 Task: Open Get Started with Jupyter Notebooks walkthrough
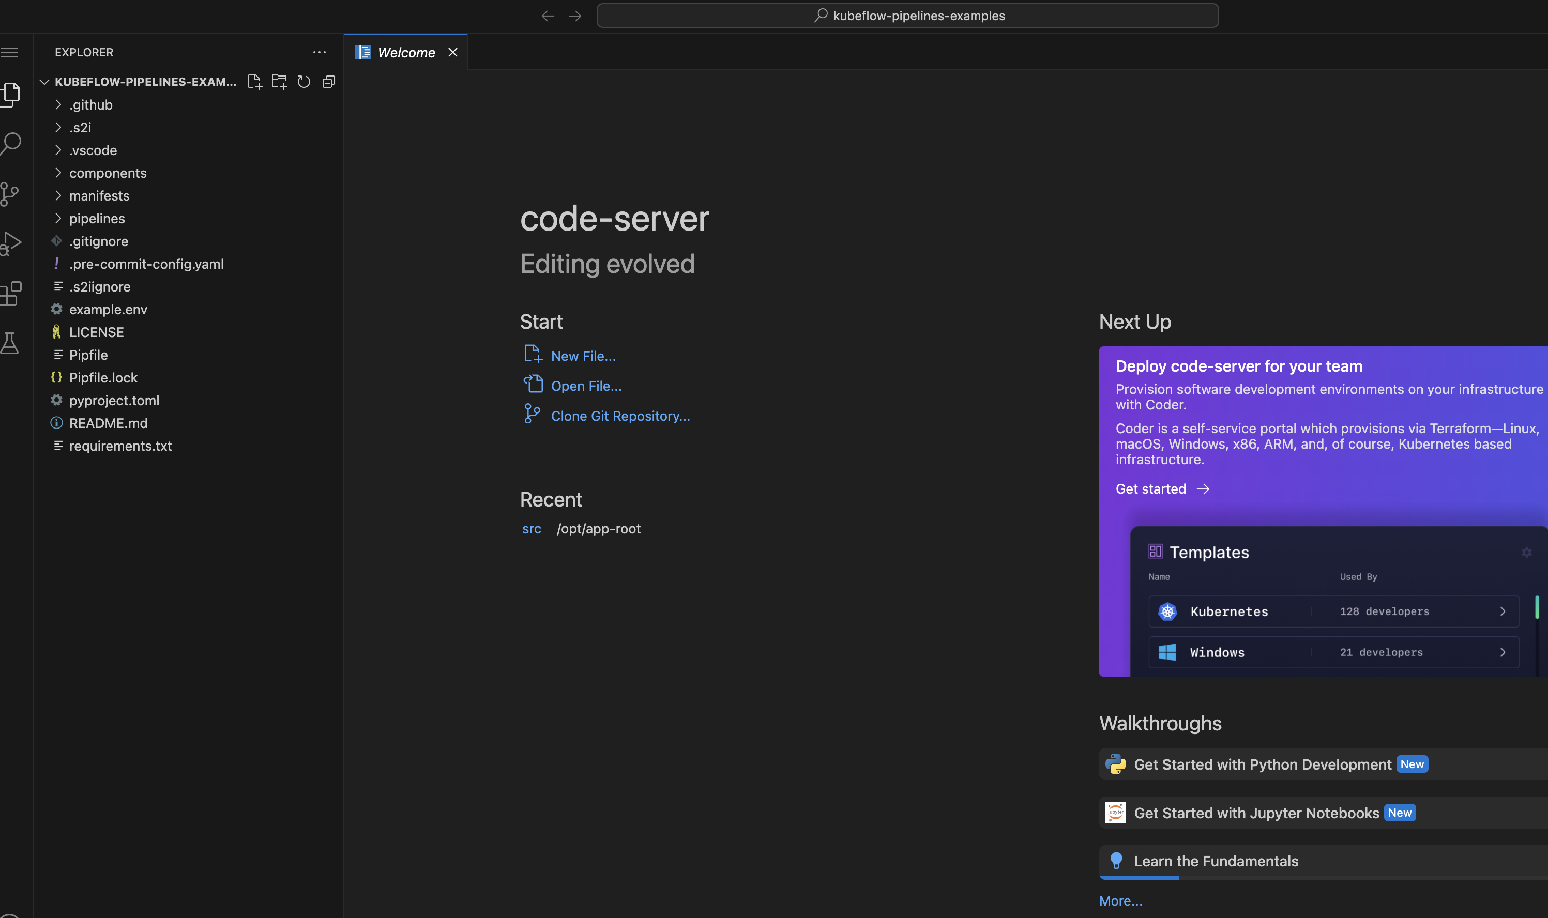tap(1324, 813)
